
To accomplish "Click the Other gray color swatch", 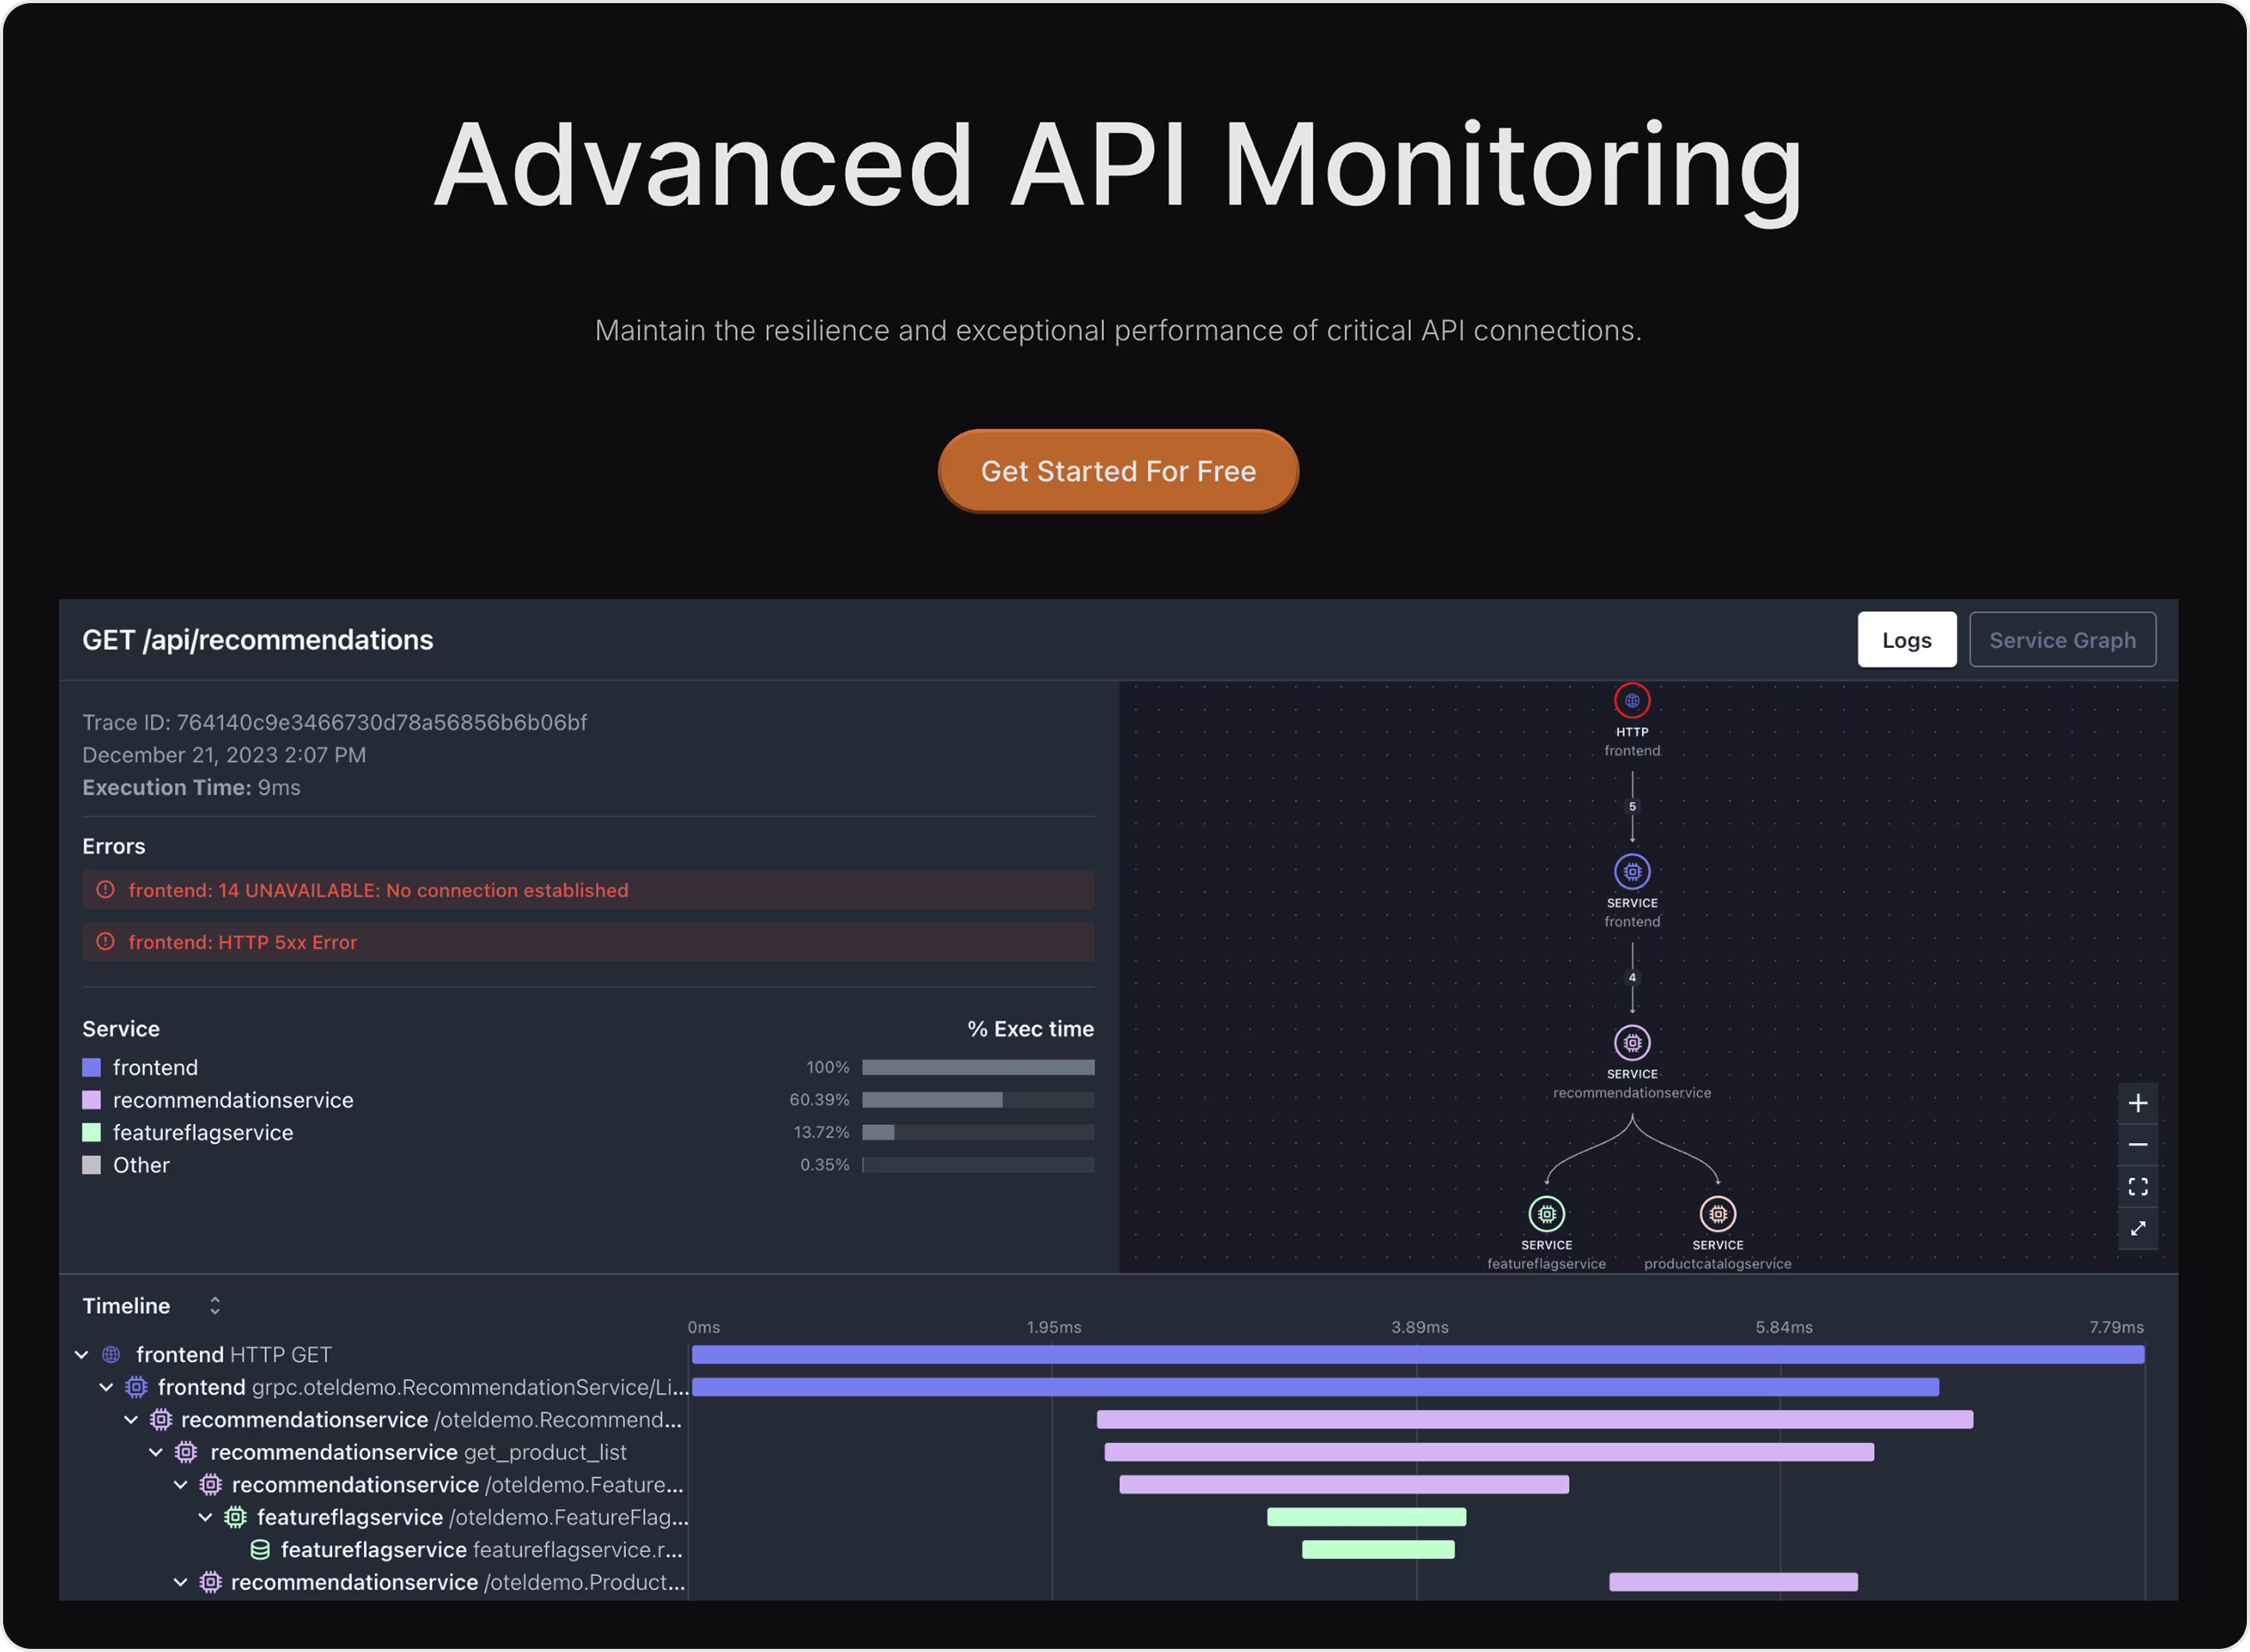I will pyautogui.click(x=91, y=1165).
